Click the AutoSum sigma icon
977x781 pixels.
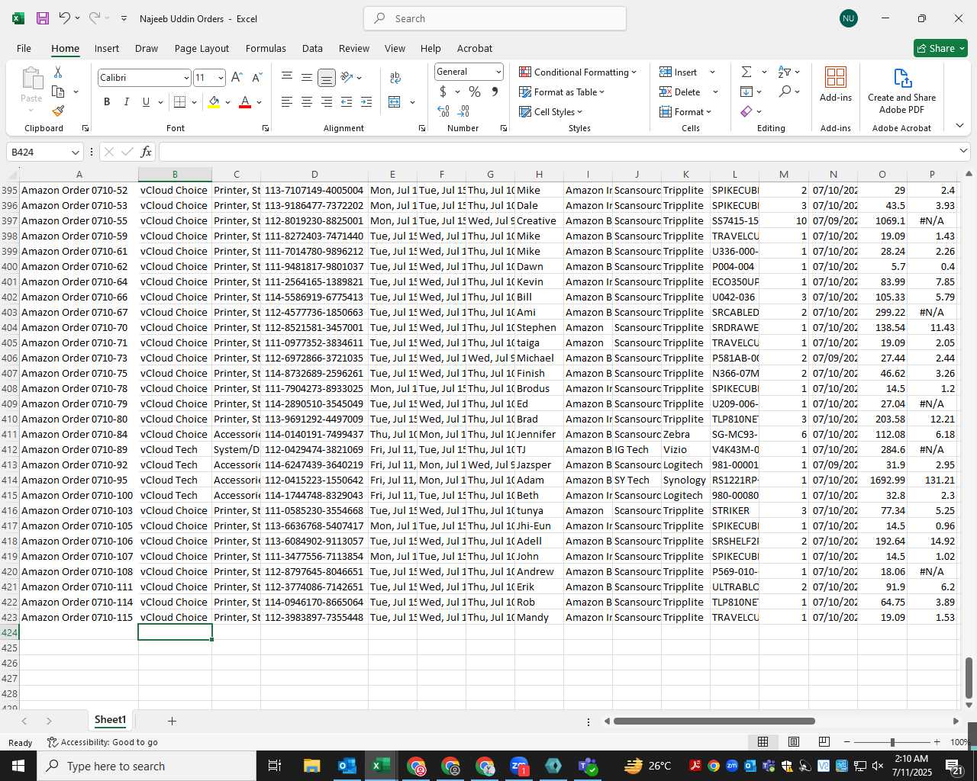746,72
